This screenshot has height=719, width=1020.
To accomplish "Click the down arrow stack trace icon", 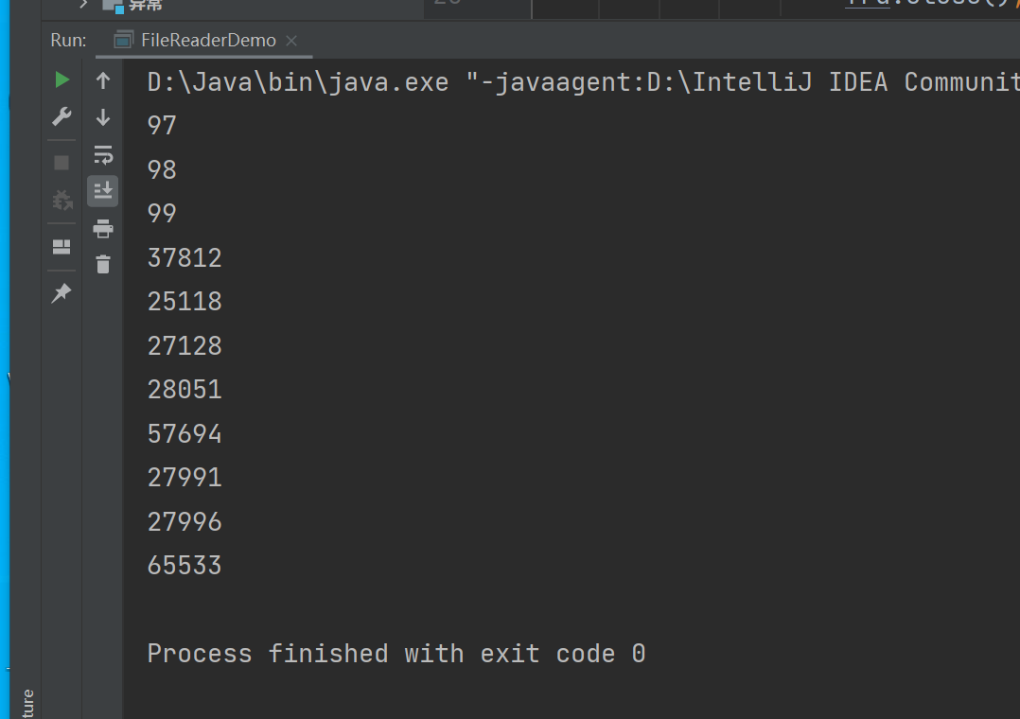I will point(103,117).
